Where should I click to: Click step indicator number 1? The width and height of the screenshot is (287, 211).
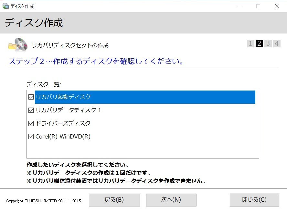pos(250,43)
